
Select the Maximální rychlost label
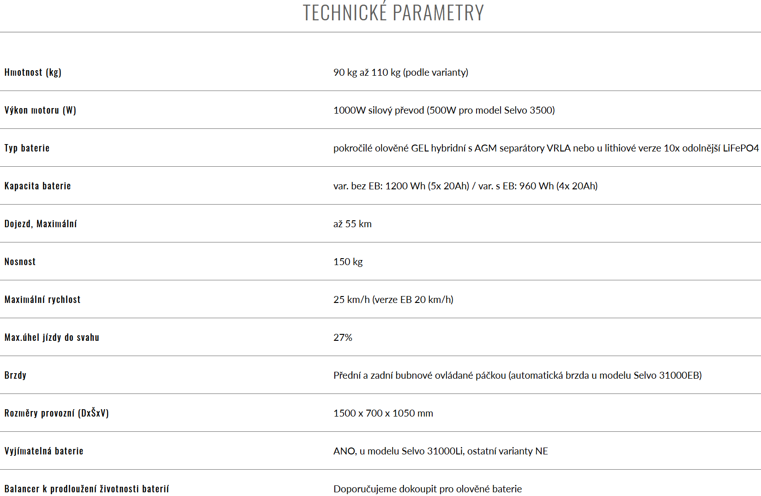pyautogui.click(x=42, y=300)
